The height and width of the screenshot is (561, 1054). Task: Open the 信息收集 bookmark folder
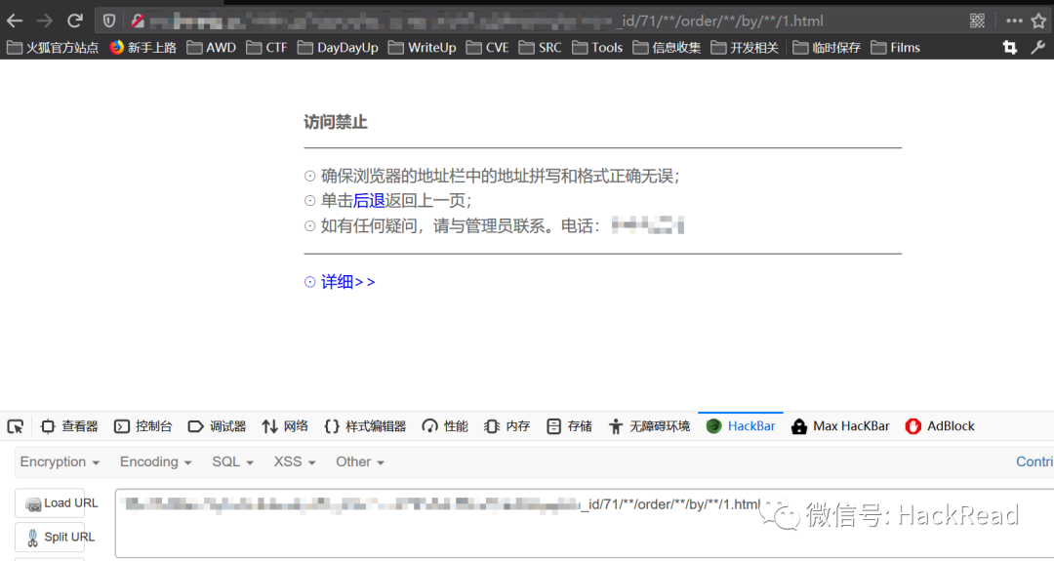pyautogui.click(x=667, y=48)
